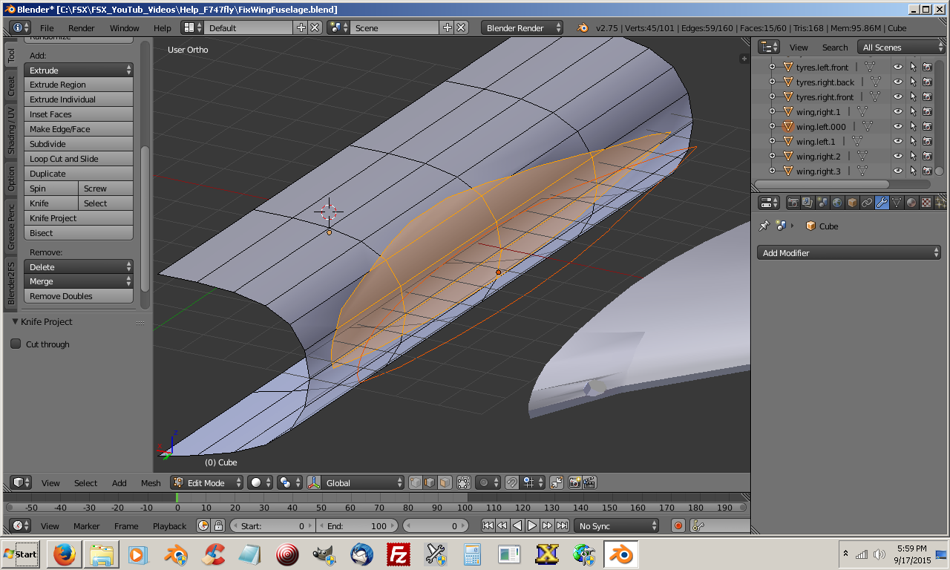Viewport: 950px width, 570px height.
Task: Open the Add Modifier dropdown
Action: point(849,253)
